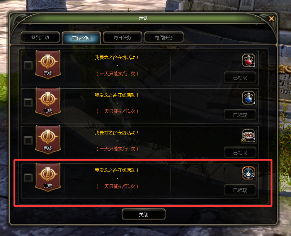This screenshot has width=291, height=236.
Task: Tick the checkbox in the fourth reward row
Action: tap(28, 178)
